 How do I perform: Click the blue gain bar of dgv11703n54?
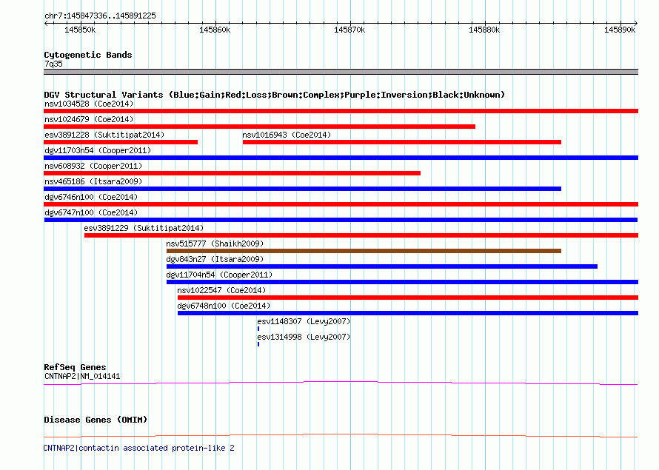point(341,158)
